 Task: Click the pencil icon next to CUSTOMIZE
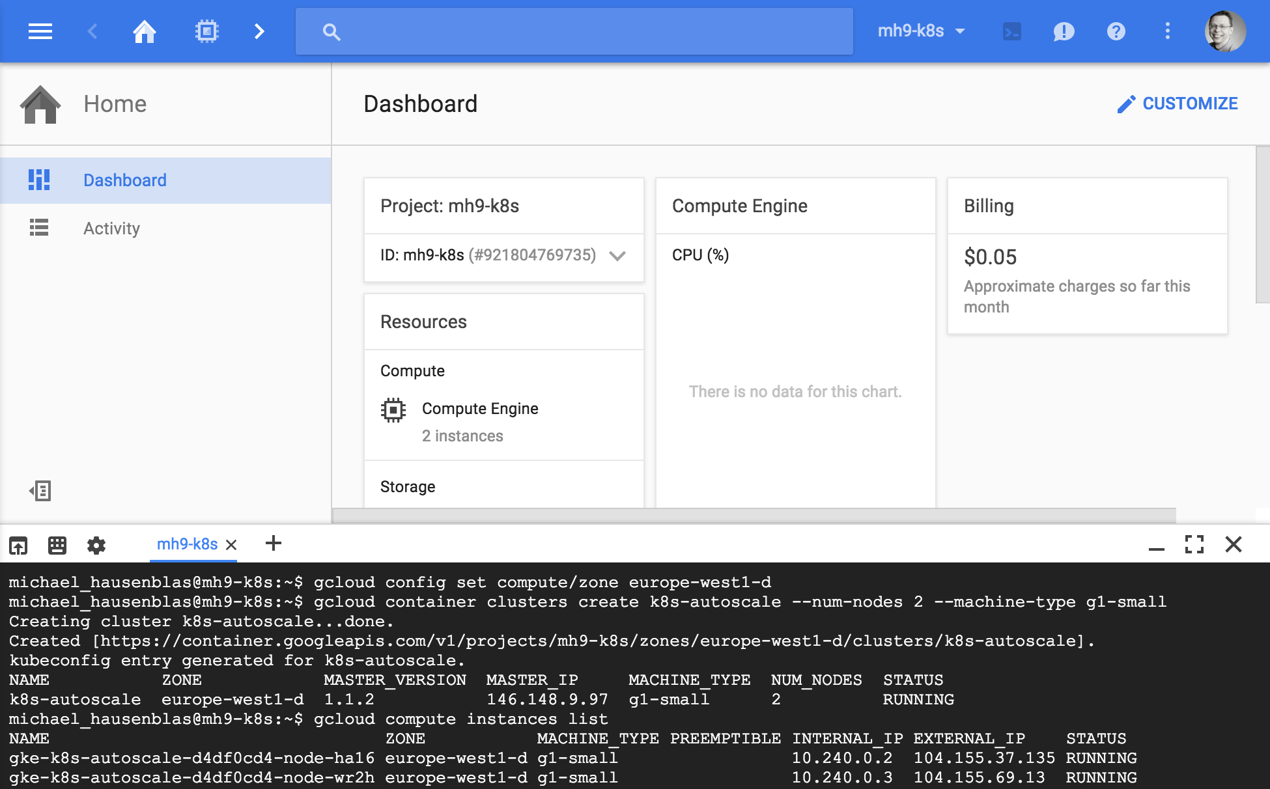[x=1126, y=104]
